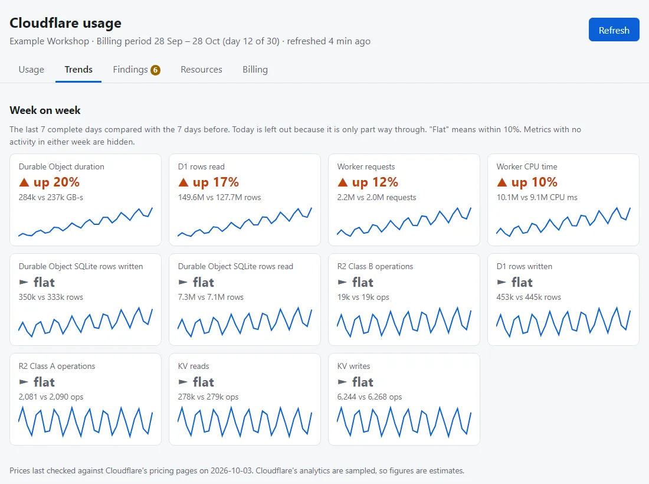Click the 'up 20%' trend value
The height and width of the screenshot is (484, 649).
57,182
